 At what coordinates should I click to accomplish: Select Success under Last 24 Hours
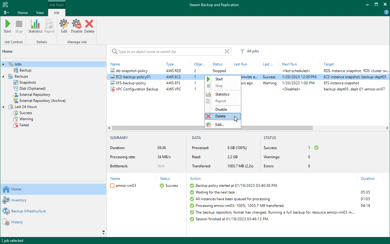pyautogui.click(x=26, y=113)
